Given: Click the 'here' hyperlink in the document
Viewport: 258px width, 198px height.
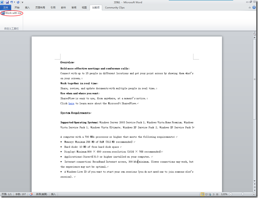Looking at the screenshot, I should 71,103.
